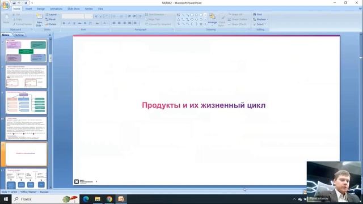The height and width of the screenshot is (204, 363).
Task: Toggle Text Shadow formatting
Action: point(85,23)
